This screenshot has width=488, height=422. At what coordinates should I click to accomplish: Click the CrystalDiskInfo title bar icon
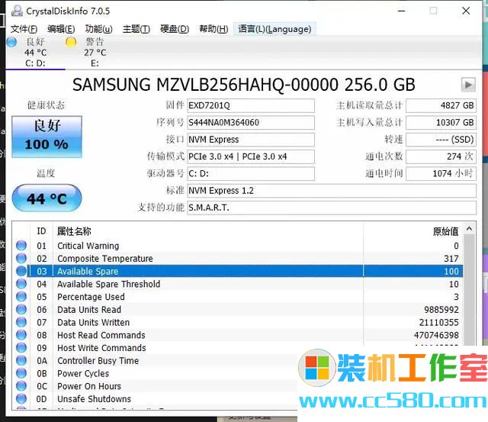click(17, 11)
